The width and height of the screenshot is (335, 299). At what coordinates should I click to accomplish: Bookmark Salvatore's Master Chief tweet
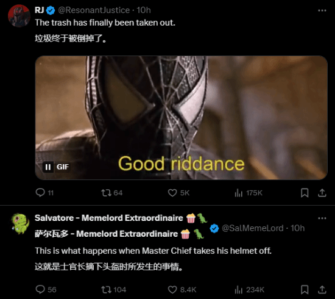tap(305, 290)
